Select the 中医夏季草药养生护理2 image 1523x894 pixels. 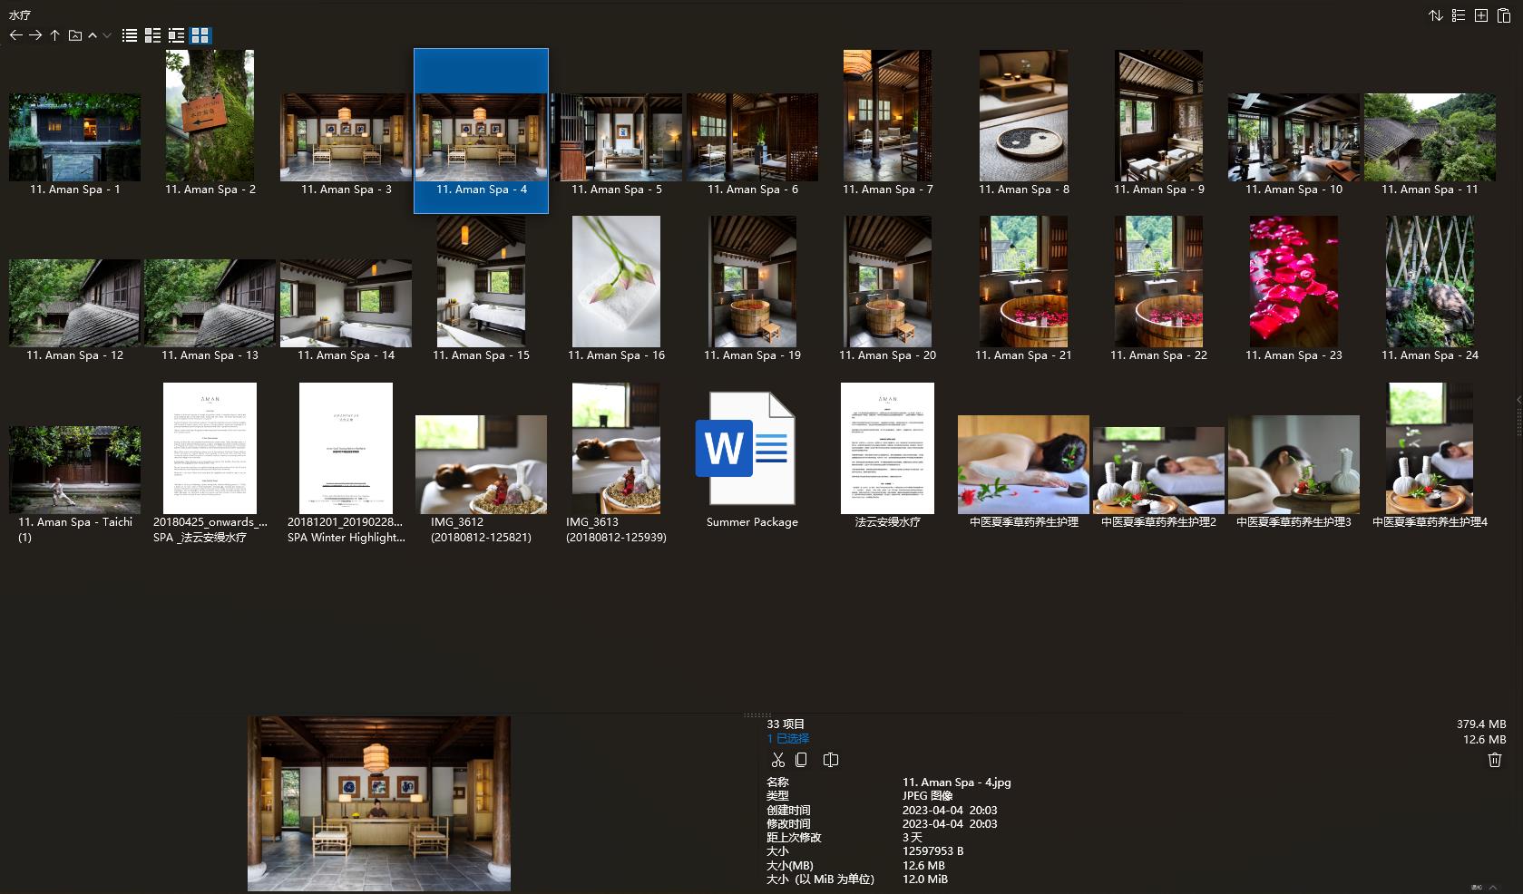(x=1158, y=470)
